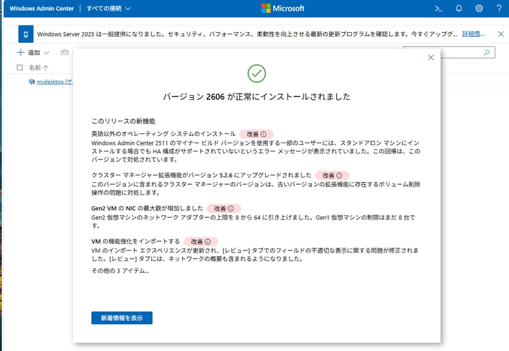Open the mydesktop connection link

tap(54, 82)
